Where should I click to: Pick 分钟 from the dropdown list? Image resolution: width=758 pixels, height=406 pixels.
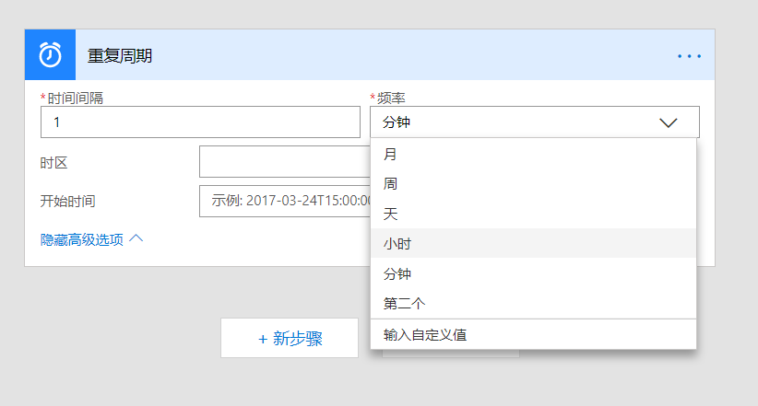point(397,273)
